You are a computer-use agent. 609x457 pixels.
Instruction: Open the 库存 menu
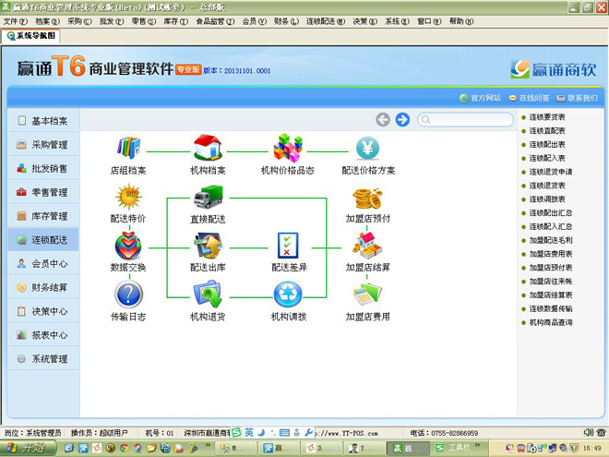coord(176,21)
